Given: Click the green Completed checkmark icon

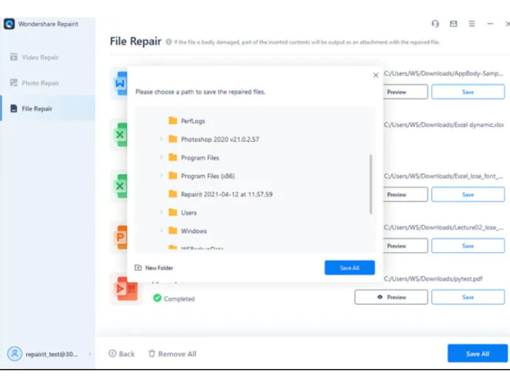Looking at the screenshot, I should point(157,298).
